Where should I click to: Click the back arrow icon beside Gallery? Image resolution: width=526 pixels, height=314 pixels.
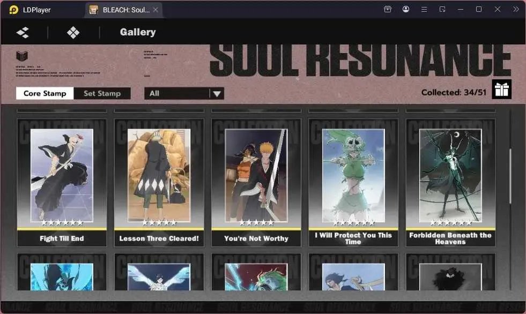pyautogui.click(x=23, y=33)
